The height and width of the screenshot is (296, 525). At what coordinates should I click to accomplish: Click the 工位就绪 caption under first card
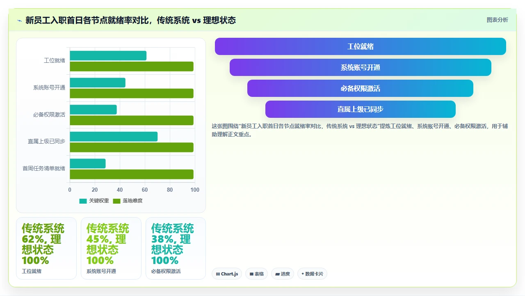coord(32,271)
